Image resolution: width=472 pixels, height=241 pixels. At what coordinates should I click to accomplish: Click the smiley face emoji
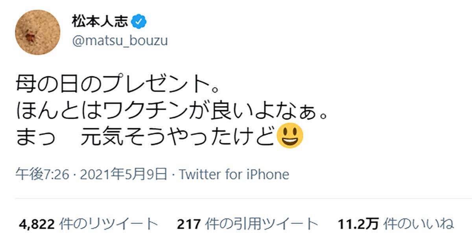290,136
